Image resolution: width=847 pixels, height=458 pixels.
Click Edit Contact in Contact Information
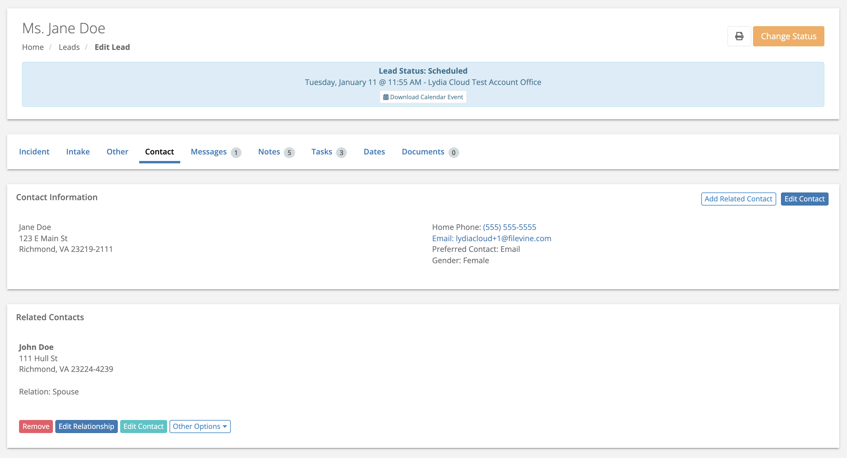tap(804, 199)
